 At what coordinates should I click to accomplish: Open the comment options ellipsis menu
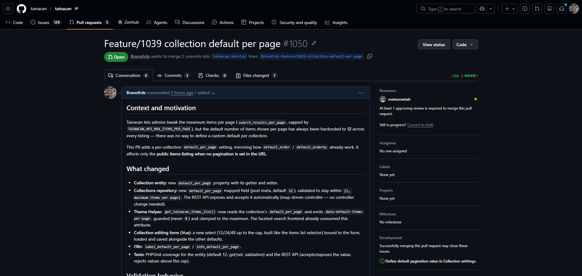point(361,93)
